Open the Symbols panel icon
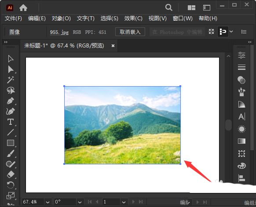 coord(241,92)
